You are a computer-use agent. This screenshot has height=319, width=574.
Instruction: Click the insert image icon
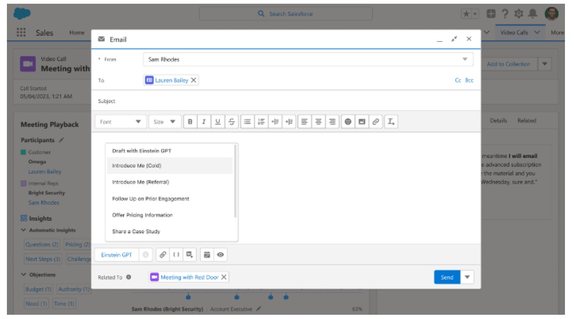361,122
